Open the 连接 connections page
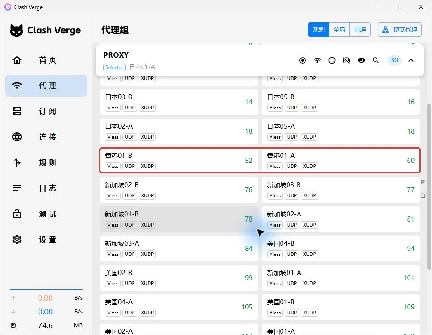Viewport: 432px width, 335px height. pos(46,137)
